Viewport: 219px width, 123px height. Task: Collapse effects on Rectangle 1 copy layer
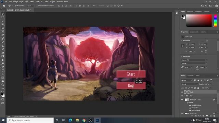click(216, 100)
